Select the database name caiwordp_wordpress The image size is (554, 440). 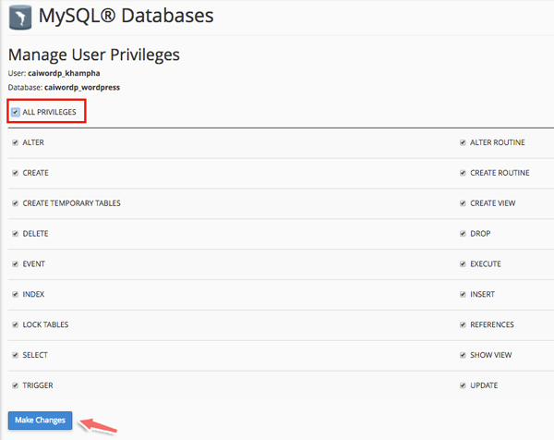(x=82, y=88)
